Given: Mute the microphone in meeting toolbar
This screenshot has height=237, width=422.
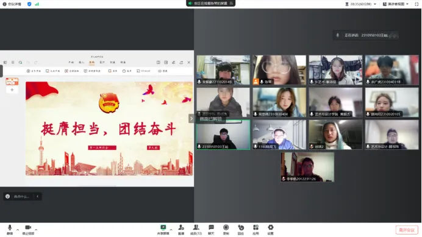Looking at the screenshot, I should pos(10,230).
